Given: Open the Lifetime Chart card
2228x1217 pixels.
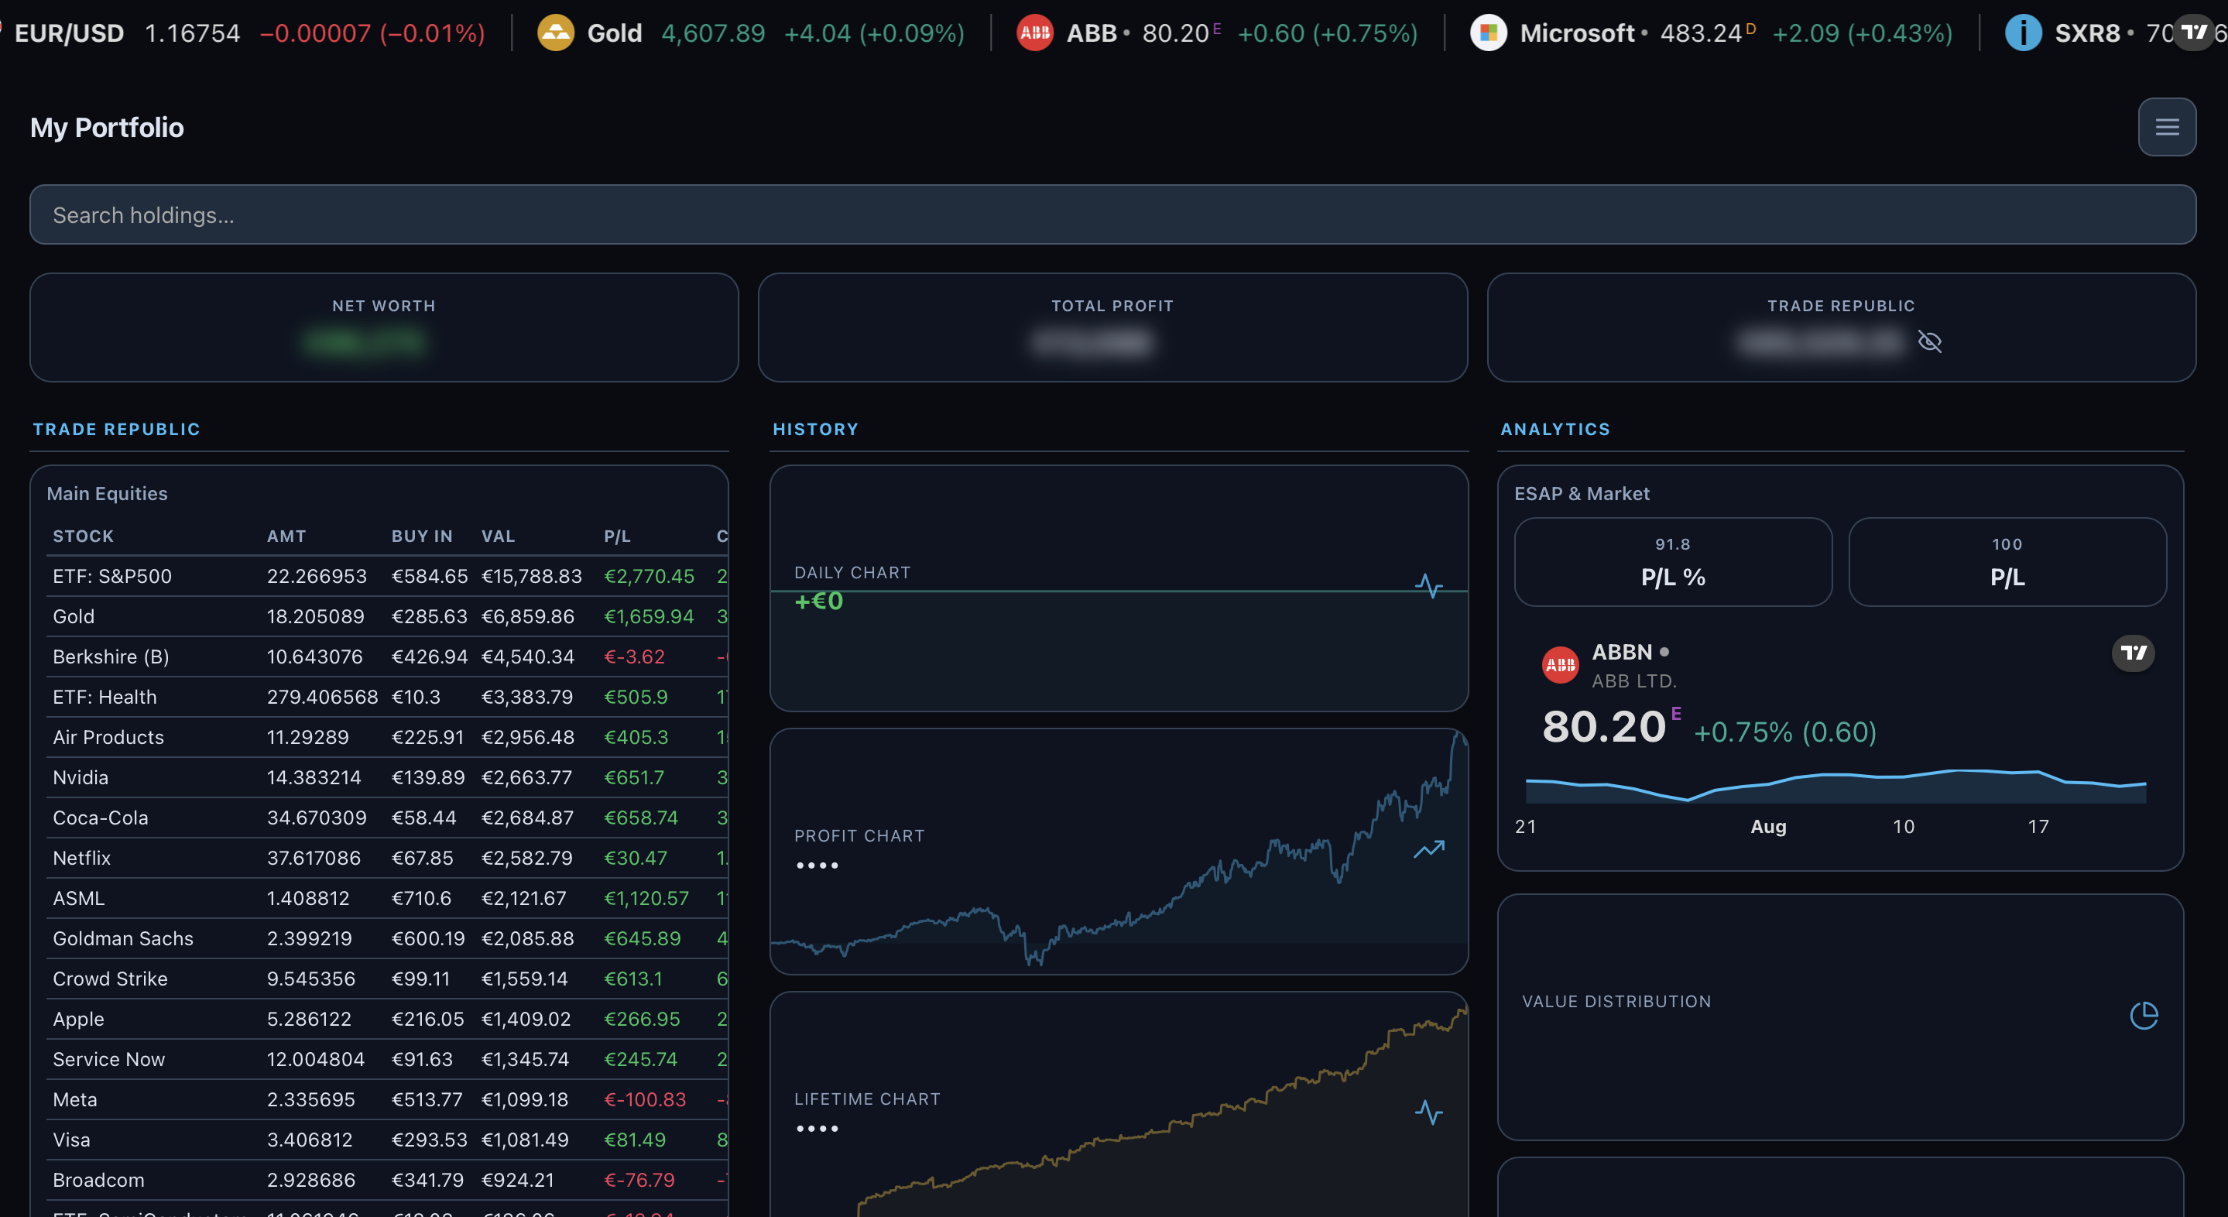Looking at the screenshot, I should pyautogui.click(x=1119, y=1105).
